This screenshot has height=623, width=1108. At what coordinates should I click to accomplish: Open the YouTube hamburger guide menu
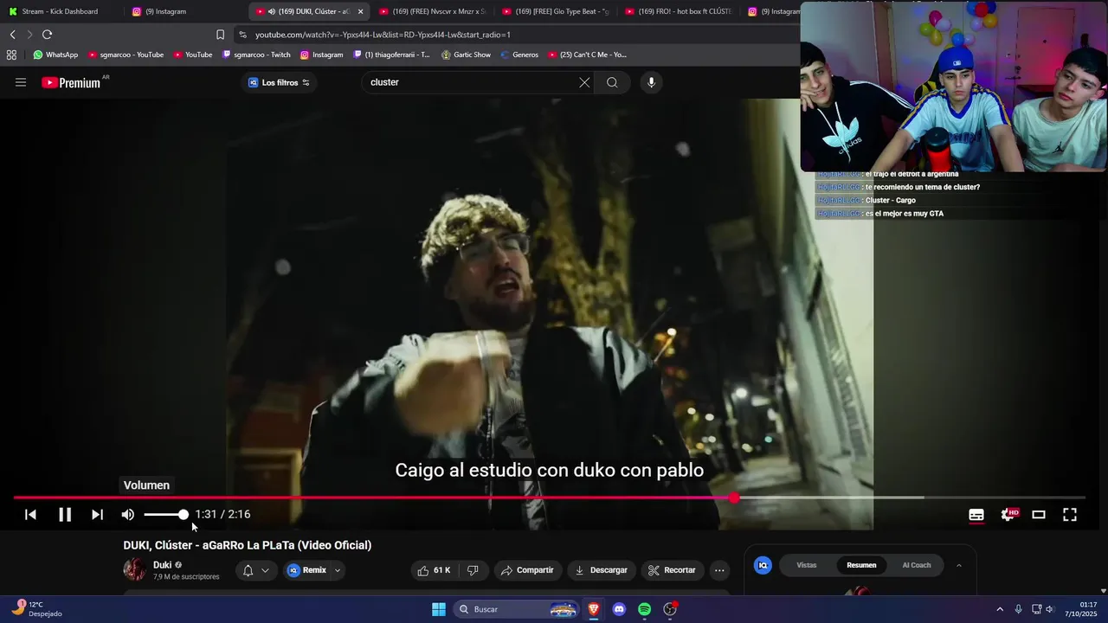pyautogui.click(x=21, y=82)
